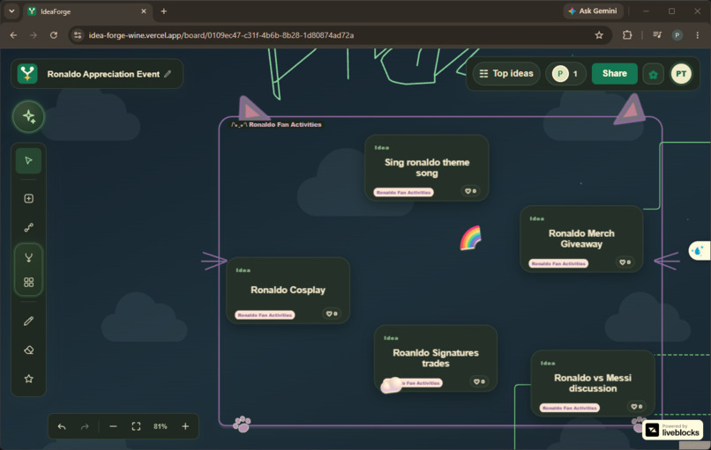Open the Chrome profile P avatar

(677, 35)
